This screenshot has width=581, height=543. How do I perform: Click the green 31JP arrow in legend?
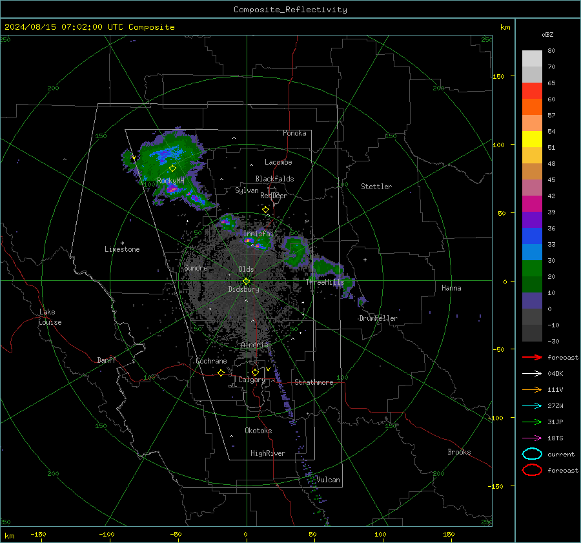(x=532, y=422)
